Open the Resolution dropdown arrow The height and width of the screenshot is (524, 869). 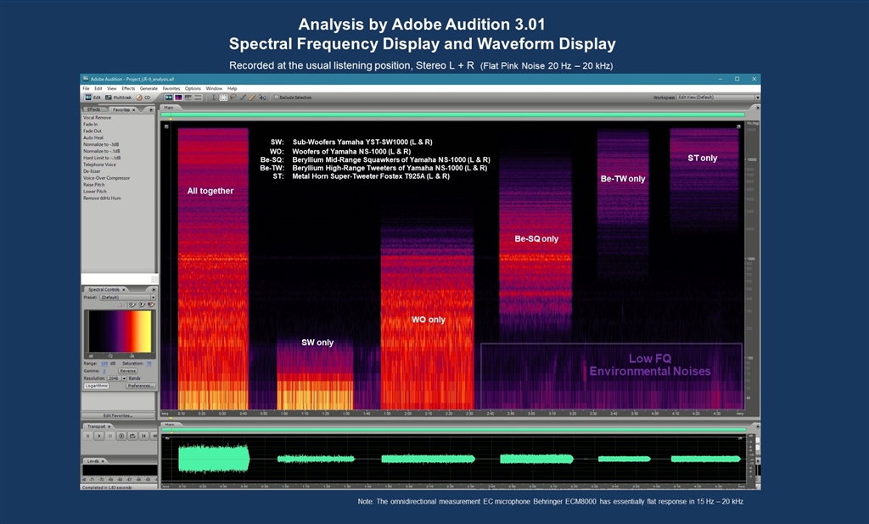point(124,378)
